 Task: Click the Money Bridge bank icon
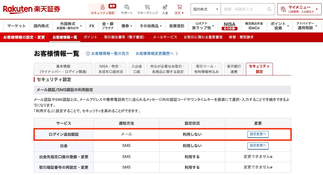[x=148, y=7]
